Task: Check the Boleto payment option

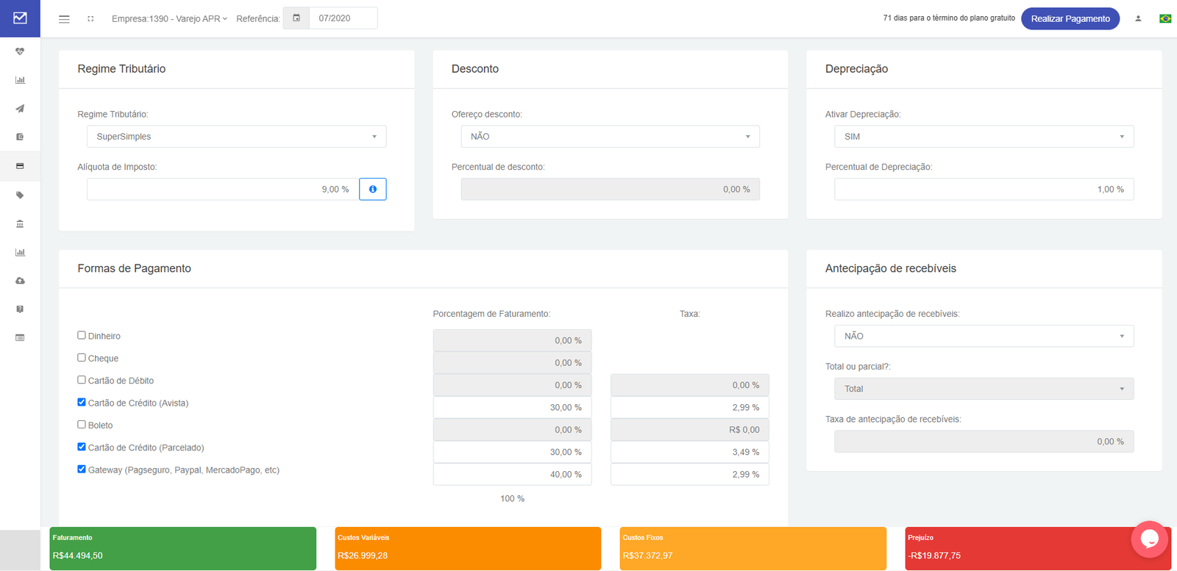Action: coord(82,424)
